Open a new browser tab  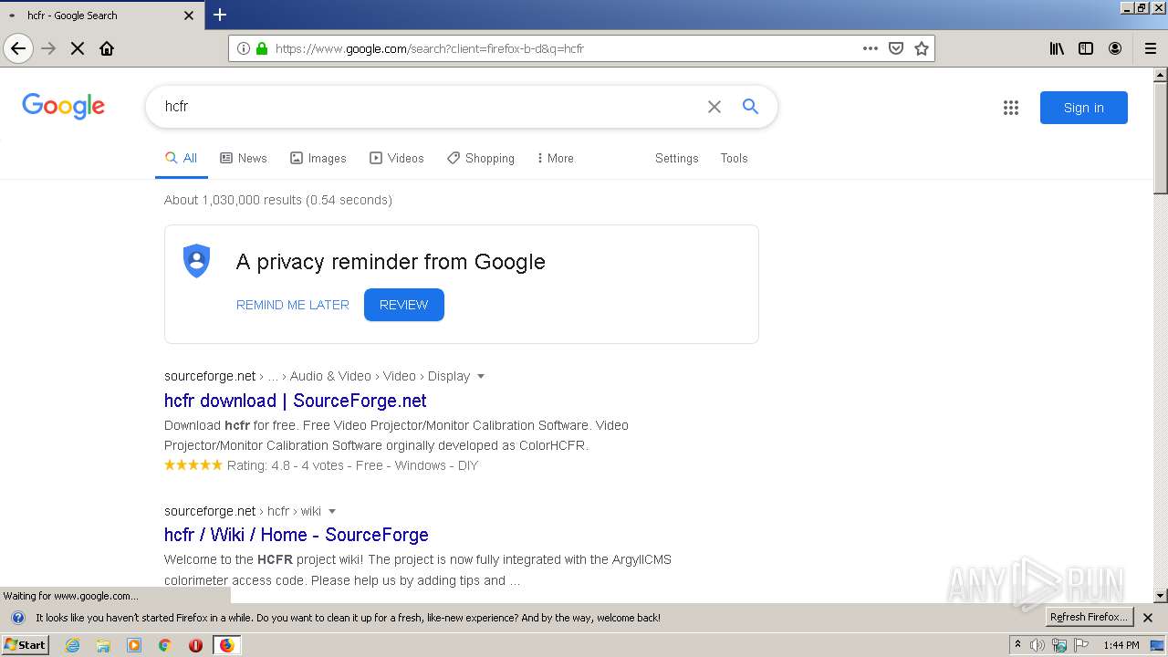(220, 15)
